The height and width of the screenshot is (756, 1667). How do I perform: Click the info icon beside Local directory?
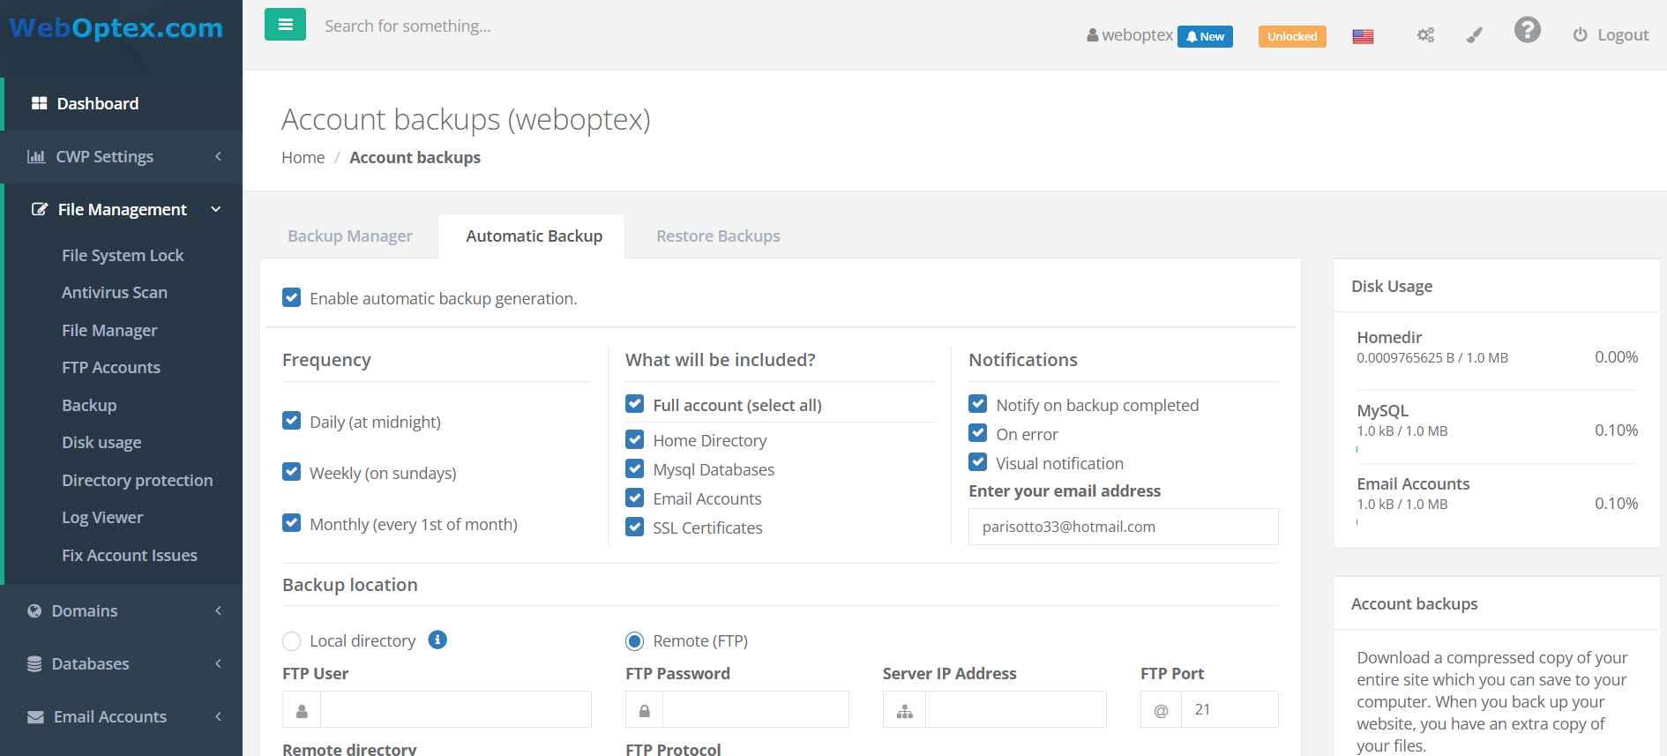click(437, 640)
